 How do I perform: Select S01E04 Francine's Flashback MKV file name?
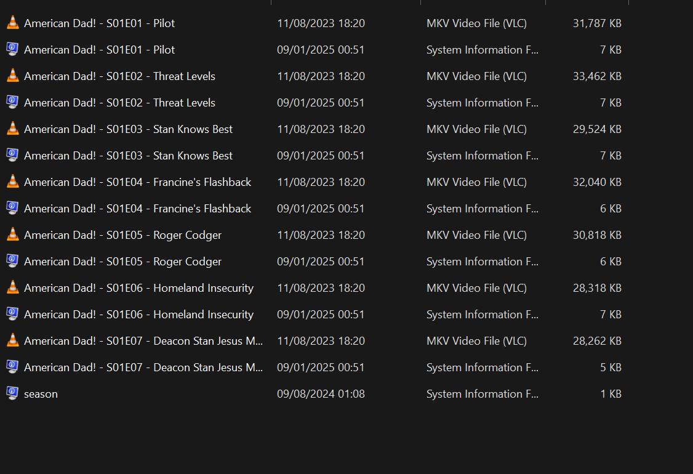(x=137, y=182)
